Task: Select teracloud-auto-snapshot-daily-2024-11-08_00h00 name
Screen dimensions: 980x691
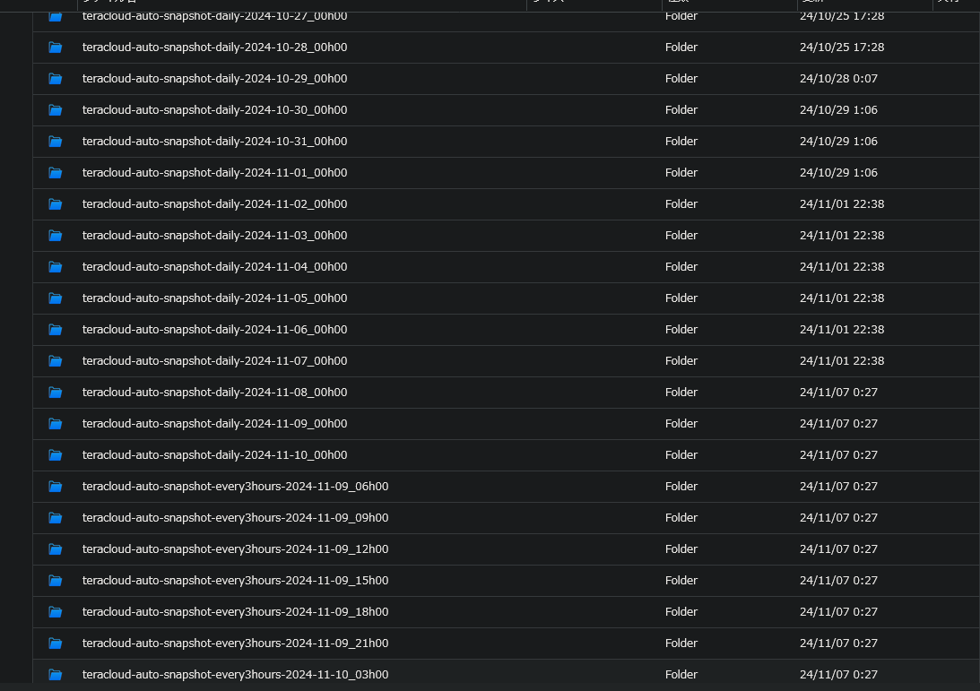Action: click(x=214, y=393)
